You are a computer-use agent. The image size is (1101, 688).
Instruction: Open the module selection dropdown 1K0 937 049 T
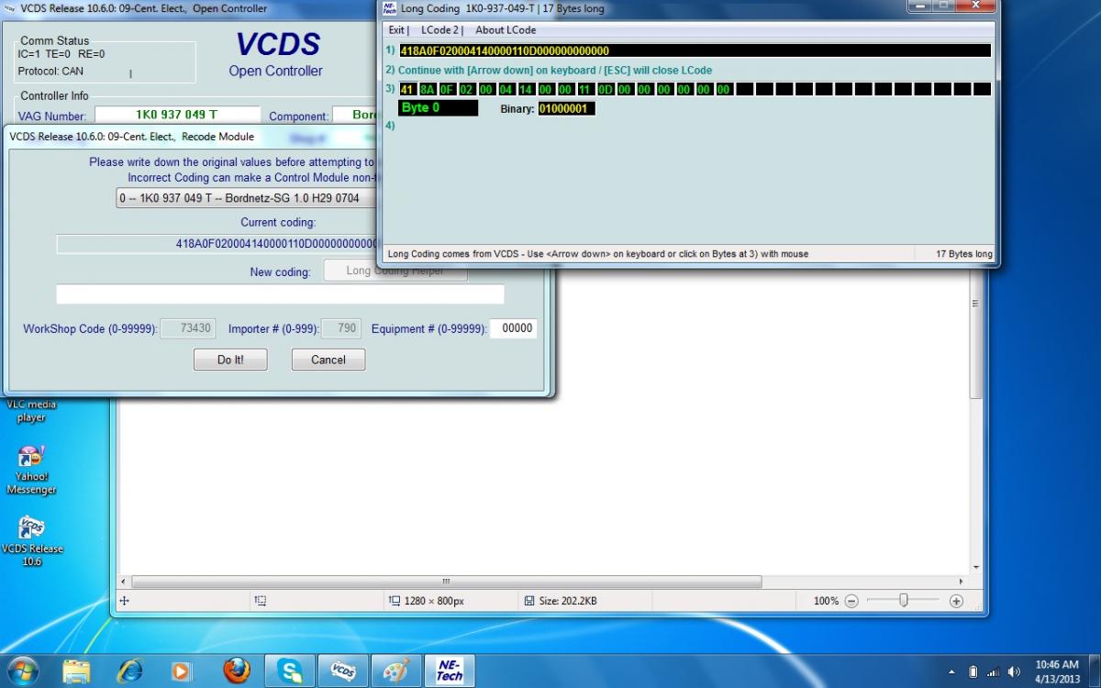[x=248, y=198]
